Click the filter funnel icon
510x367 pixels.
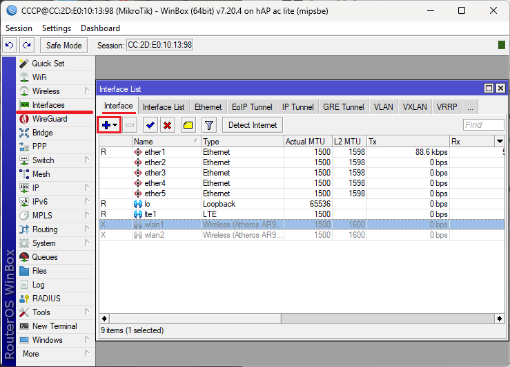pyautogui.click(x=209, y=125)
